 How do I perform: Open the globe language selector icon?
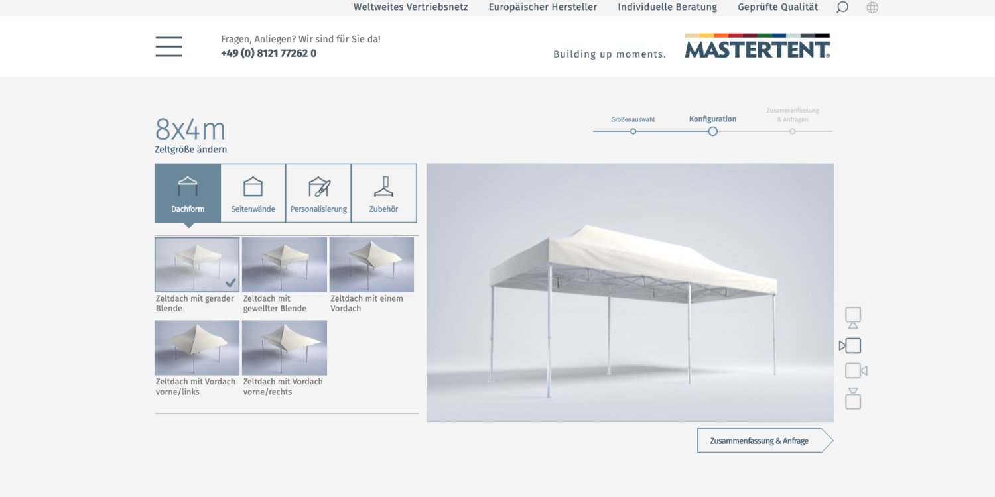872,7
